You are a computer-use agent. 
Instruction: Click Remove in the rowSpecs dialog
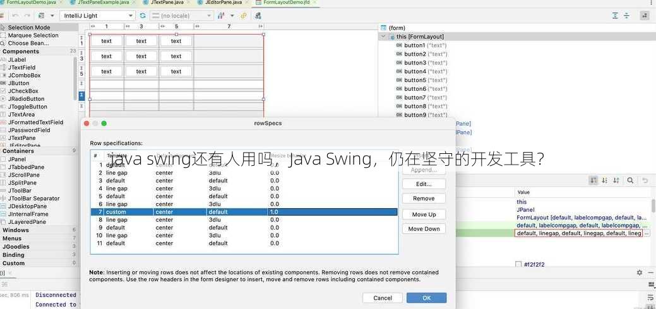424,199
